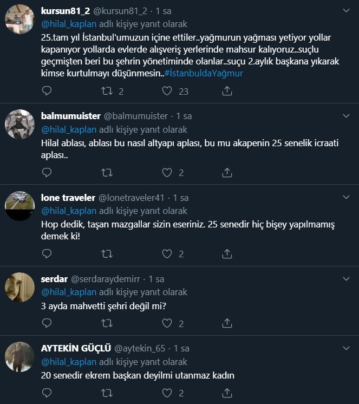
Task: Reply to balmumuister's tweet
Action: click(47, 173)
